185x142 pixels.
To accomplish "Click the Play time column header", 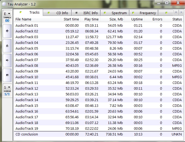I will pos(91,19).
